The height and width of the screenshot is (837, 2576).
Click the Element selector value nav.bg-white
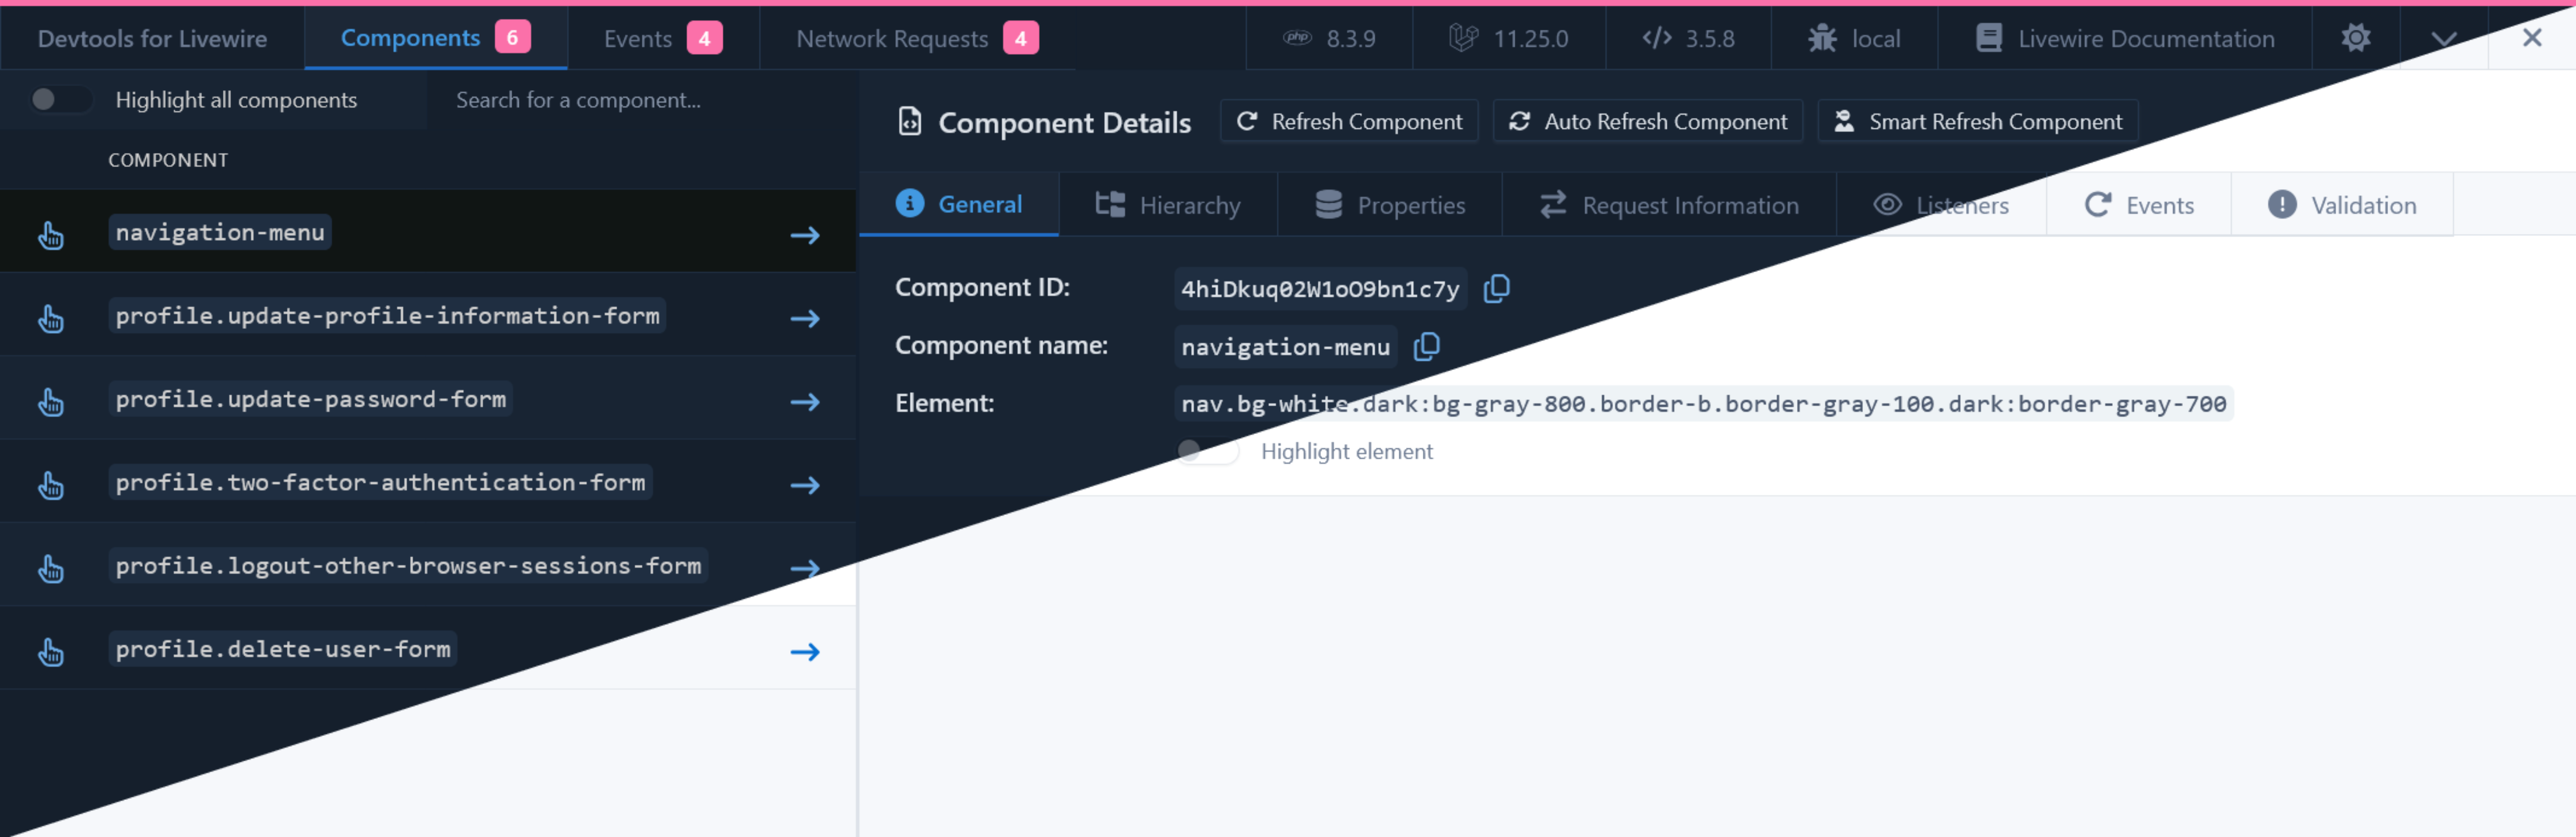[1703, 403]
